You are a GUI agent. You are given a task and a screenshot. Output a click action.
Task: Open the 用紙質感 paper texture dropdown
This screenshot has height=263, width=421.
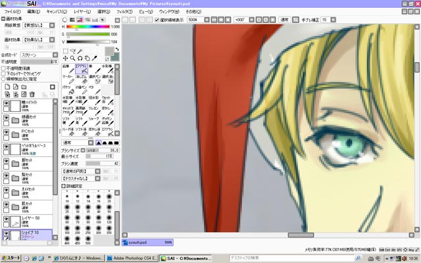pos(52,25)
